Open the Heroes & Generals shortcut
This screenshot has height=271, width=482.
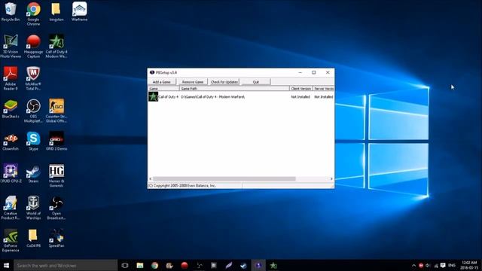[56, 175]
